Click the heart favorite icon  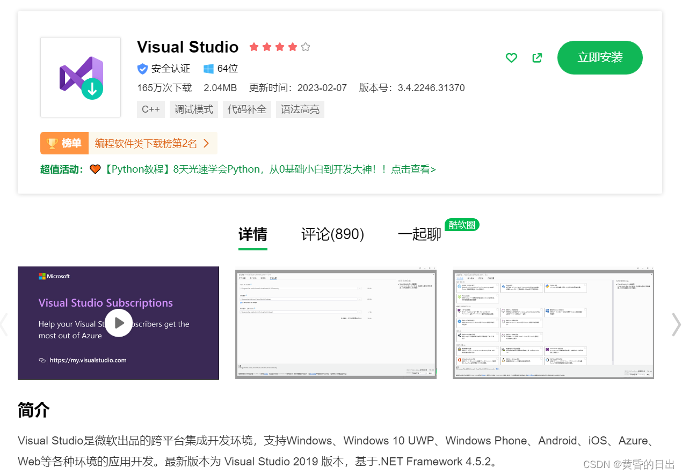511,58
